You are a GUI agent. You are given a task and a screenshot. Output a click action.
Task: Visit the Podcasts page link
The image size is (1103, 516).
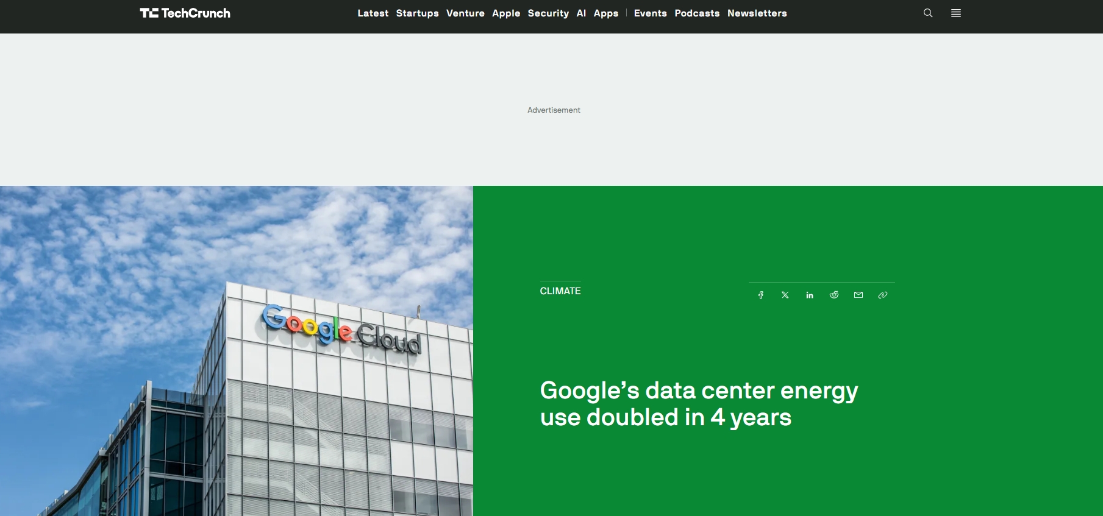(x=697, y=13)
